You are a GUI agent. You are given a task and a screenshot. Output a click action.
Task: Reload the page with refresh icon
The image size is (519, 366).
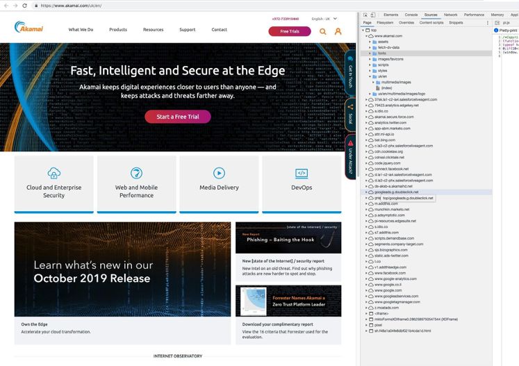point(24,6)
